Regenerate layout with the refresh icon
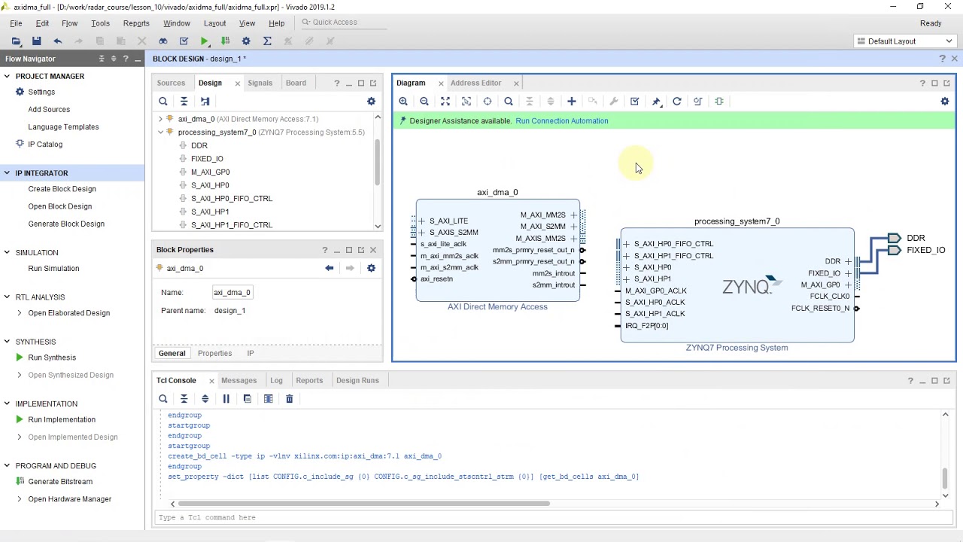The image size is (963, 542). click(x=677, y=102)
